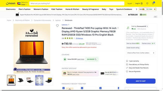Open seller Grenewed.AE chevron

(x=147, y=26)
